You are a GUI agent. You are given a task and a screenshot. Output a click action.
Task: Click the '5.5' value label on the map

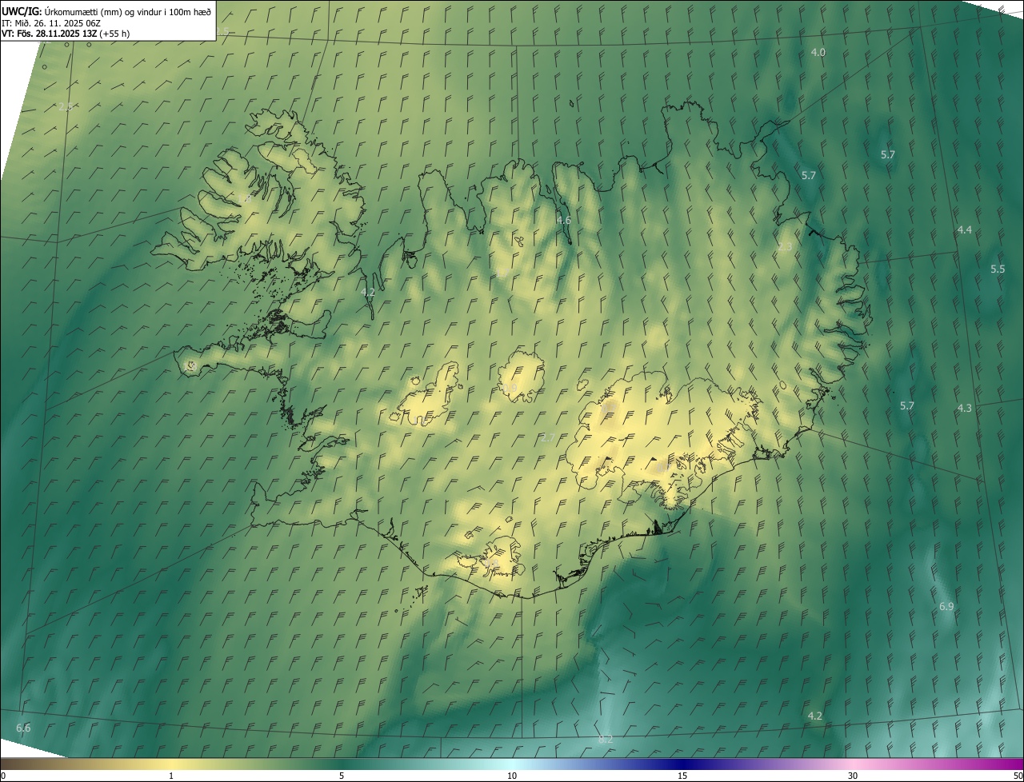997,269
